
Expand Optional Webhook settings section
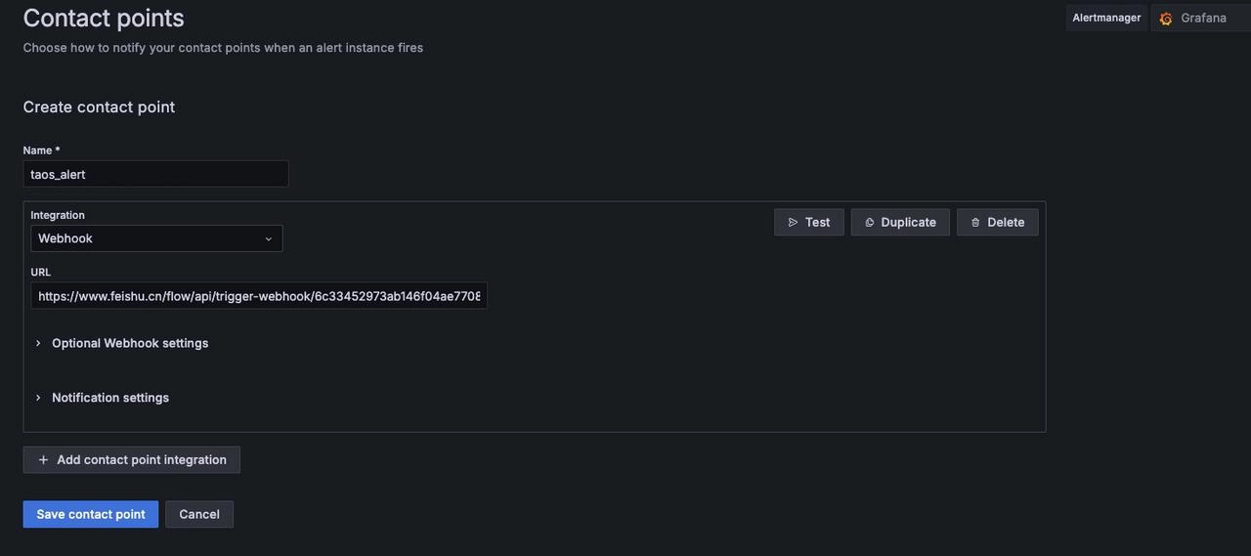[130, 344]
